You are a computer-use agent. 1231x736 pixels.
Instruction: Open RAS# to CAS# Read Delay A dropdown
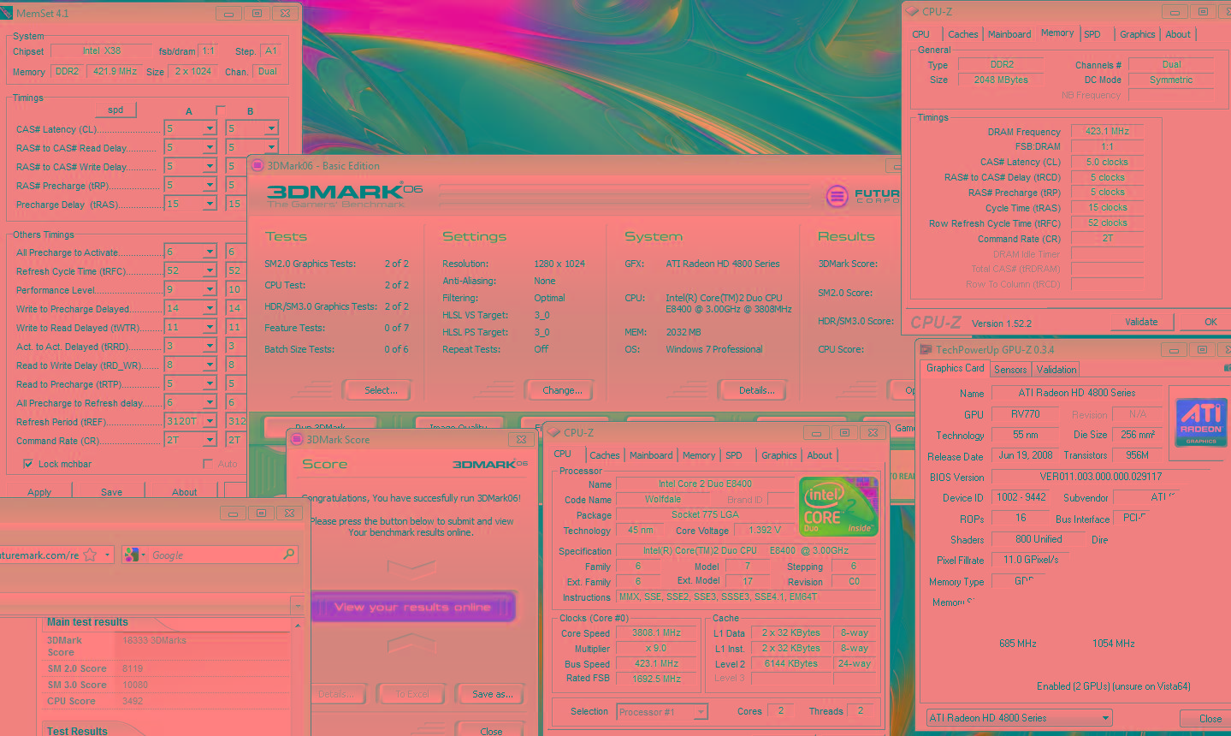tap(209, 148)
